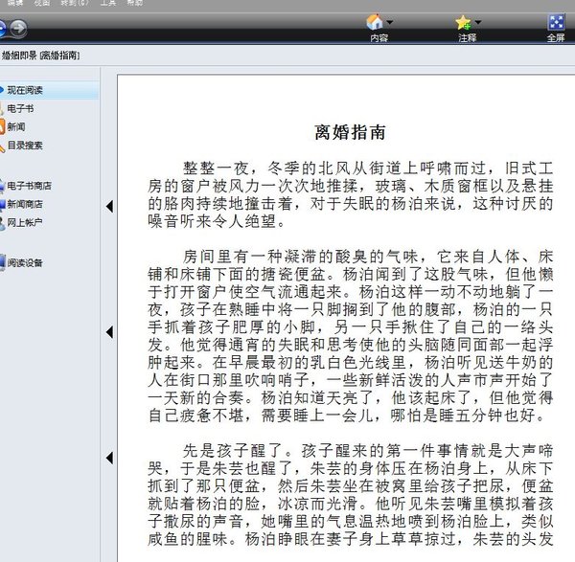The image size is (575, 562).
Task: Expand the dropdown arrow beside 注释 star
Action: [x=477, y=22]
